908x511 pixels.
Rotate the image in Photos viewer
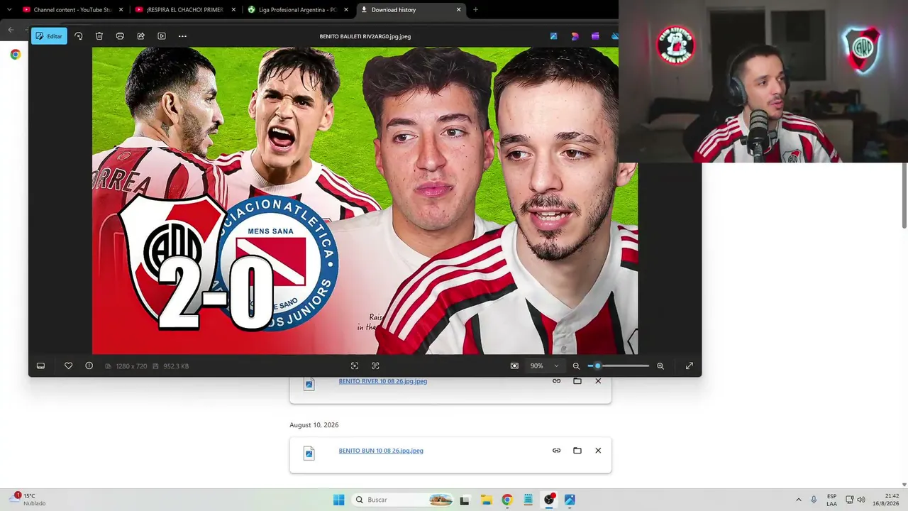[x=79, y=36]
